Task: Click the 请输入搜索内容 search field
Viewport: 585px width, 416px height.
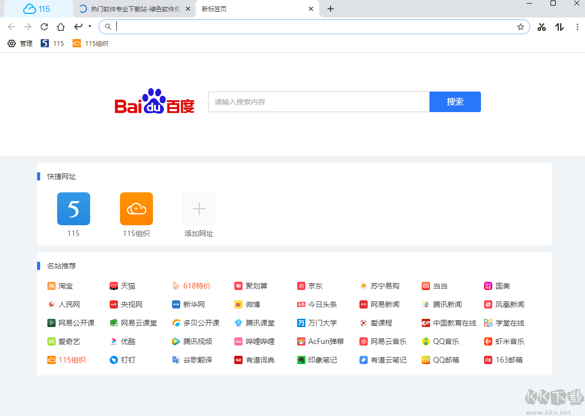Action: pos(319,102)
